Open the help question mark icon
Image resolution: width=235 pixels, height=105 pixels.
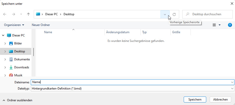click(x=230, y=25)
